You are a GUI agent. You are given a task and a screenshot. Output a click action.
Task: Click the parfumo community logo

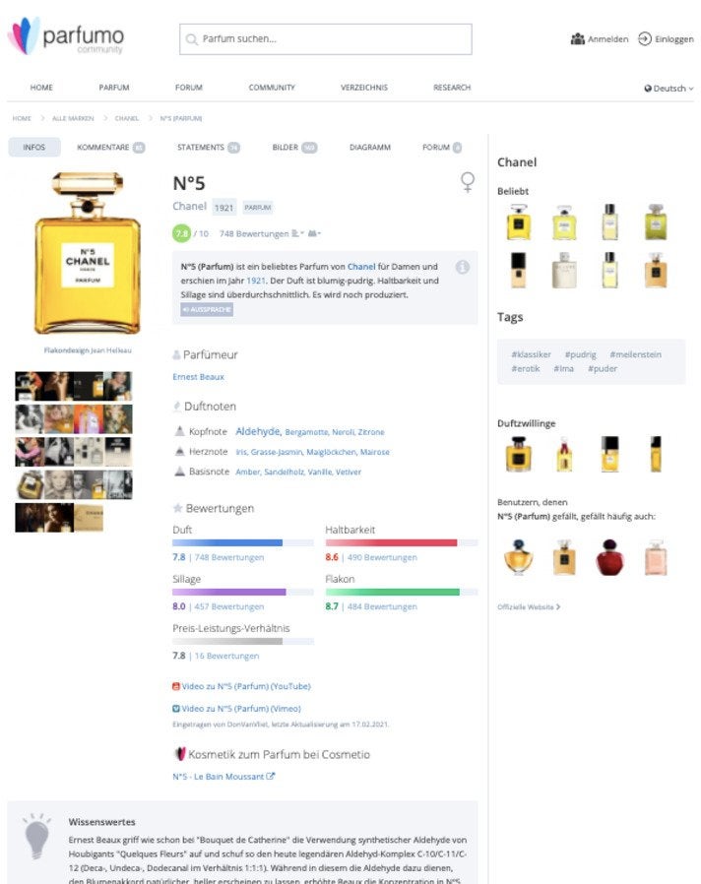tap(66, 36)
